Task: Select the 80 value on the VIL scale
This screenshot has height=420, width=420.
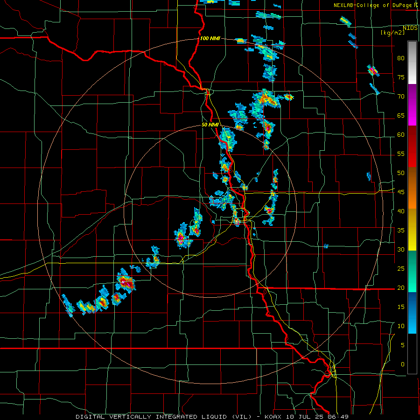Action: click(x=401, y=58)
